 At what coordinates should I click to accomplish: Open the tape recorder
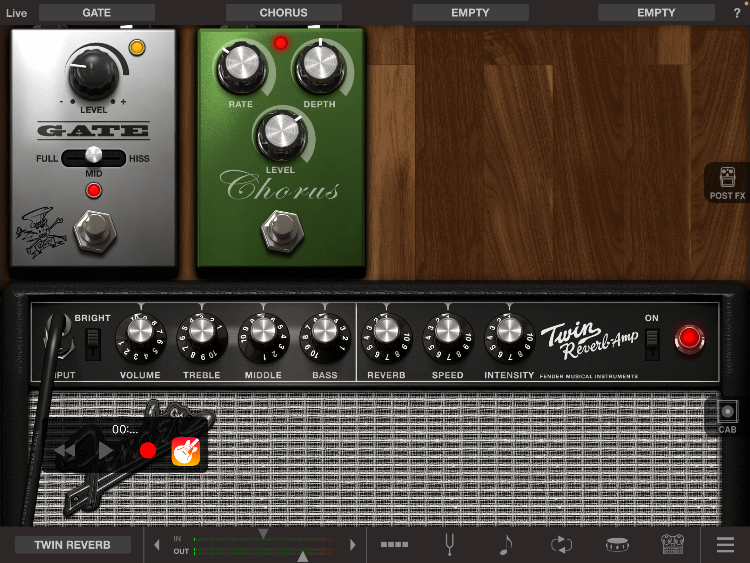pyautogui.click(x=673, y=545)
